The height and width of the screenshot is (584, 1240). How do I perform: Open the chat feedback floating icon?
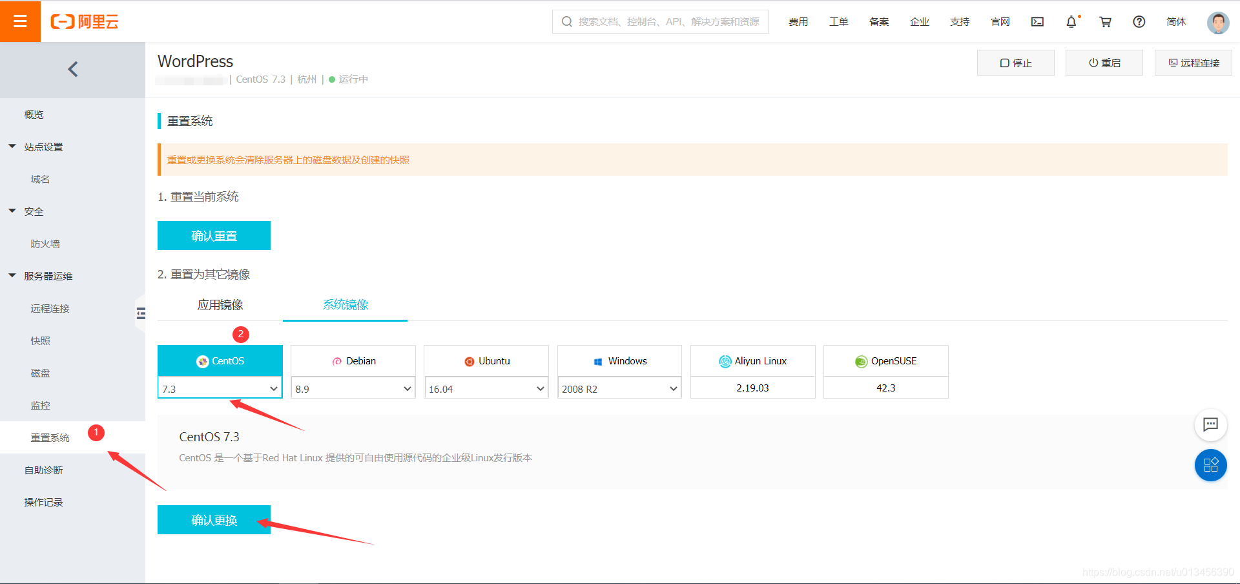coord(1211,424)
